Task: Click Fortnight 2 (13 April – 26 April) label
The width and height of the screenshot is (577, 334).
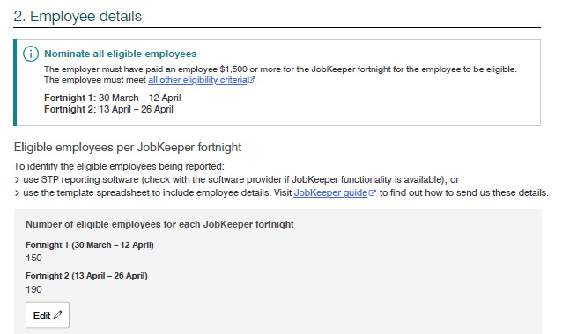Action: (86, 276)
